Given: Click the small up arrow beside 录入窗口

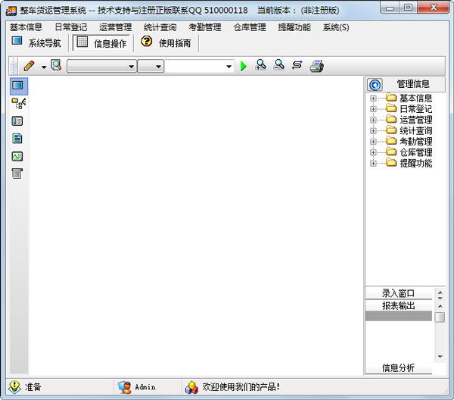Looking at the screenshot, I should (x=440, y=292).
